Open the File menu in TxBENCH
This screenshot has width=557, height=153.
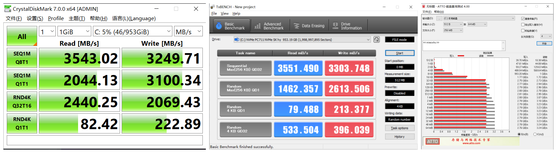[x=214, y=13]
